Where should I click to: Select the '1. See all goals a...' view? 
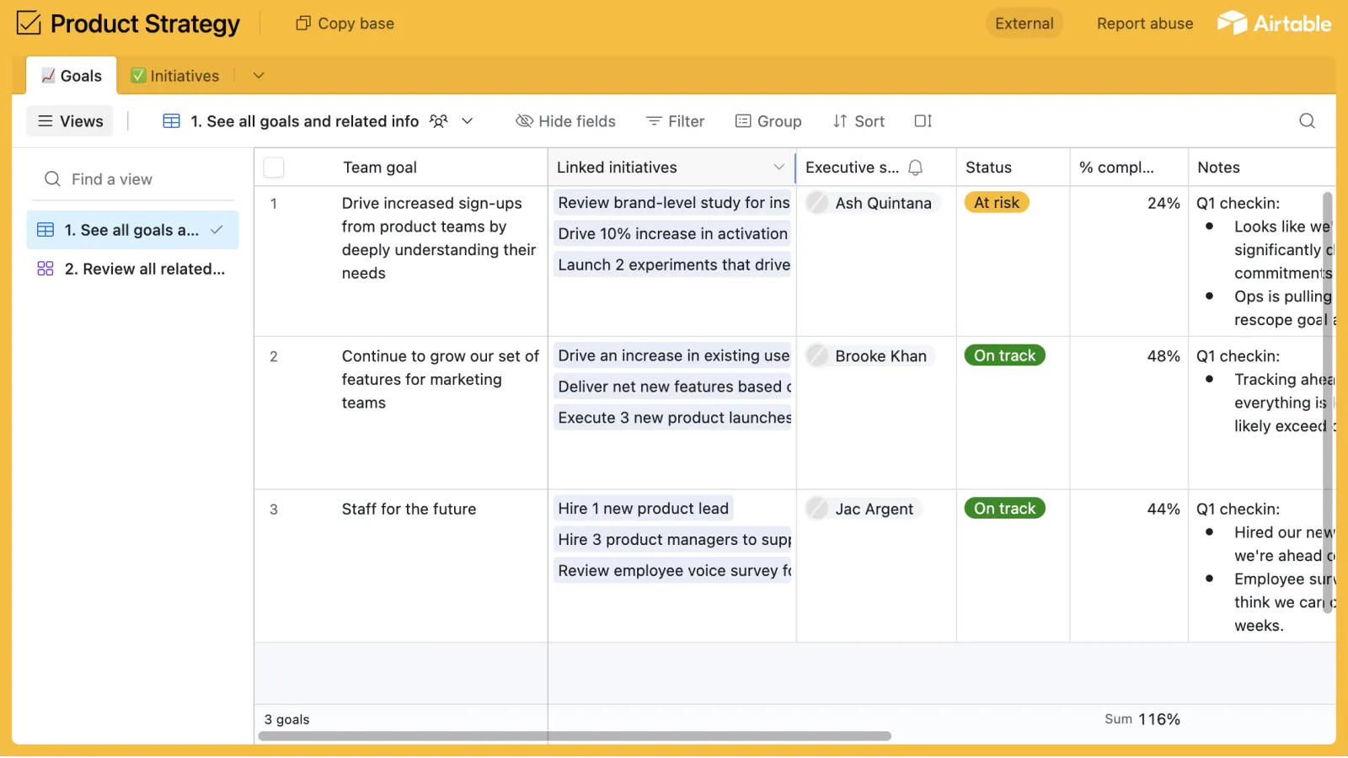(x=133, y=230)
